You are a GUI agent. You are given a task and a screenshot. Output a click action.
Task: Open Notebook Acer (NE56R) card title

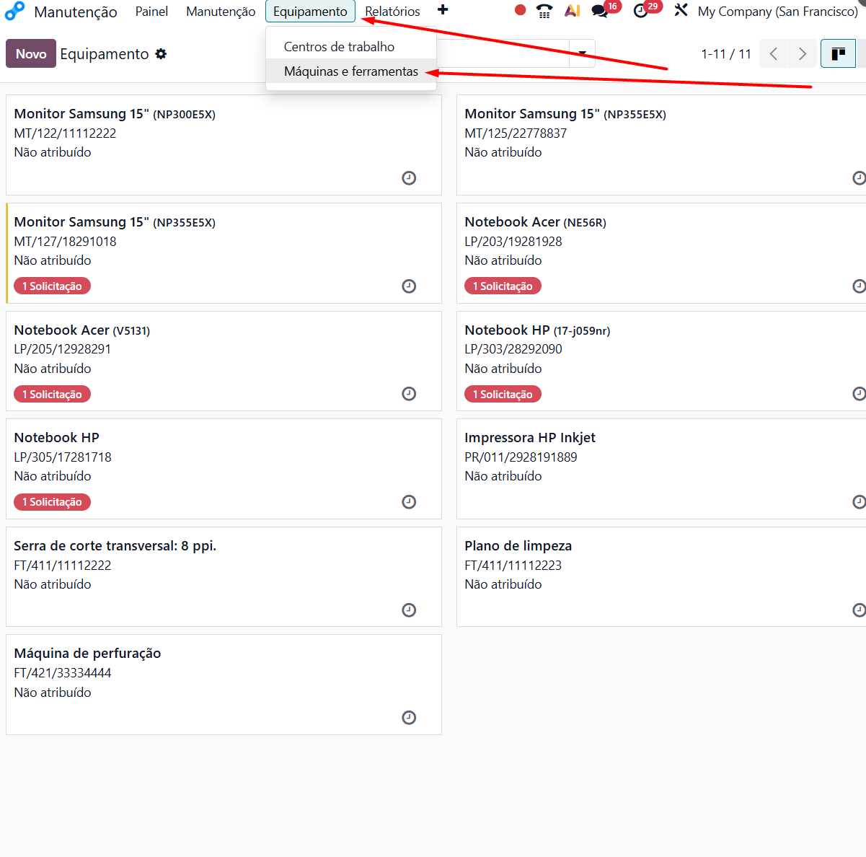(535, 222)
